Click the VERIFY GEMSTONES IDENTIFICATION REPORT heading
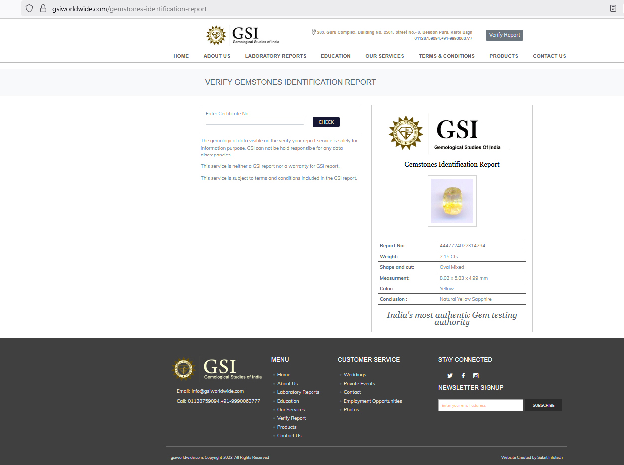 [x=291, y=82]
